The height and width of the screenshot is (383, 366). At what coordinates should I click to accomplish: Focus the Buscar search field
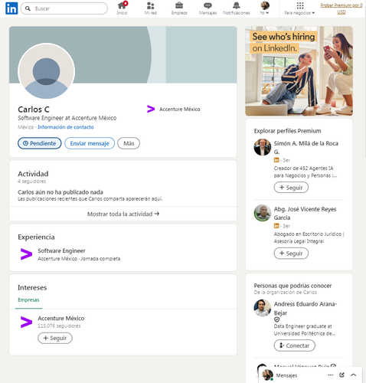click(x=64, y=8)
